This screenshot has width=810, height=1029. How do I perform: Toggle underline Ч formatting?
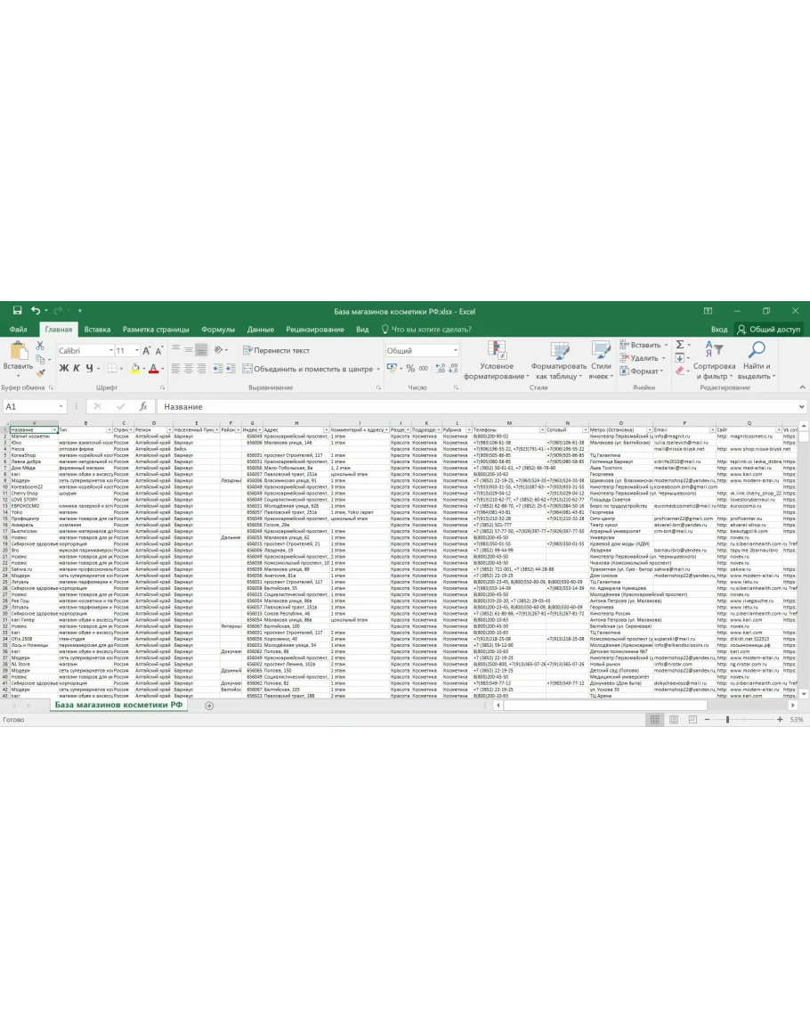(89, 369)
